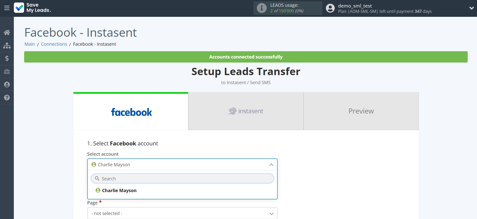
Task: Open billing dollar sign icon in sidebar
Action: 7,59
